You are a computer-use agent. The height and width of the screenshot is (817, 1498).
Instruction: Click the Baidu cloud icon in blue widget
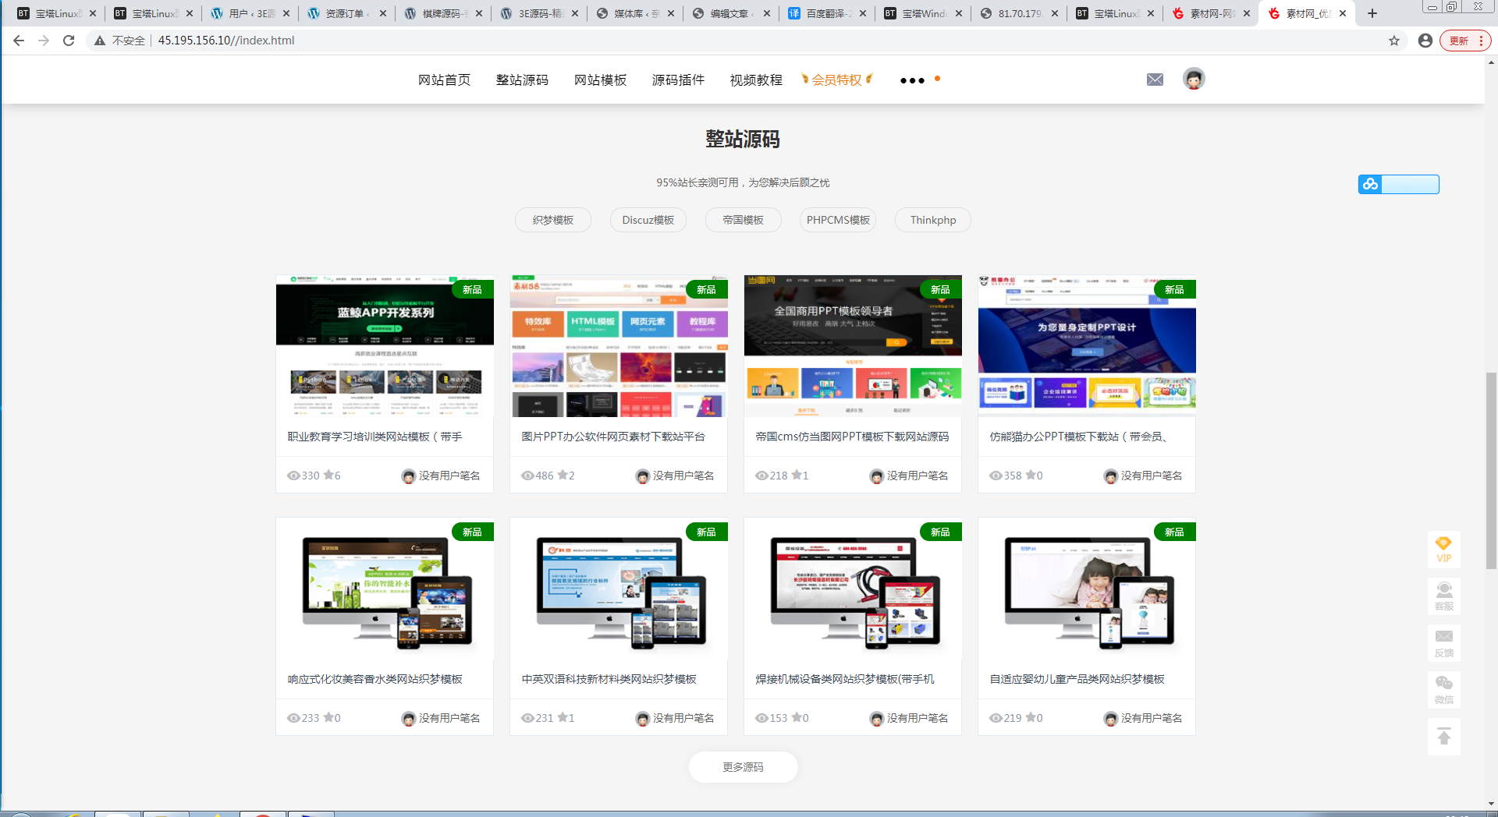1371,185
